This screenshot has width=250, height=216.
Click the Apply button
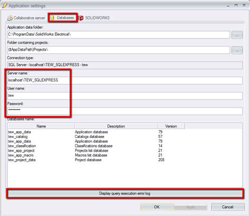(190, 207)
